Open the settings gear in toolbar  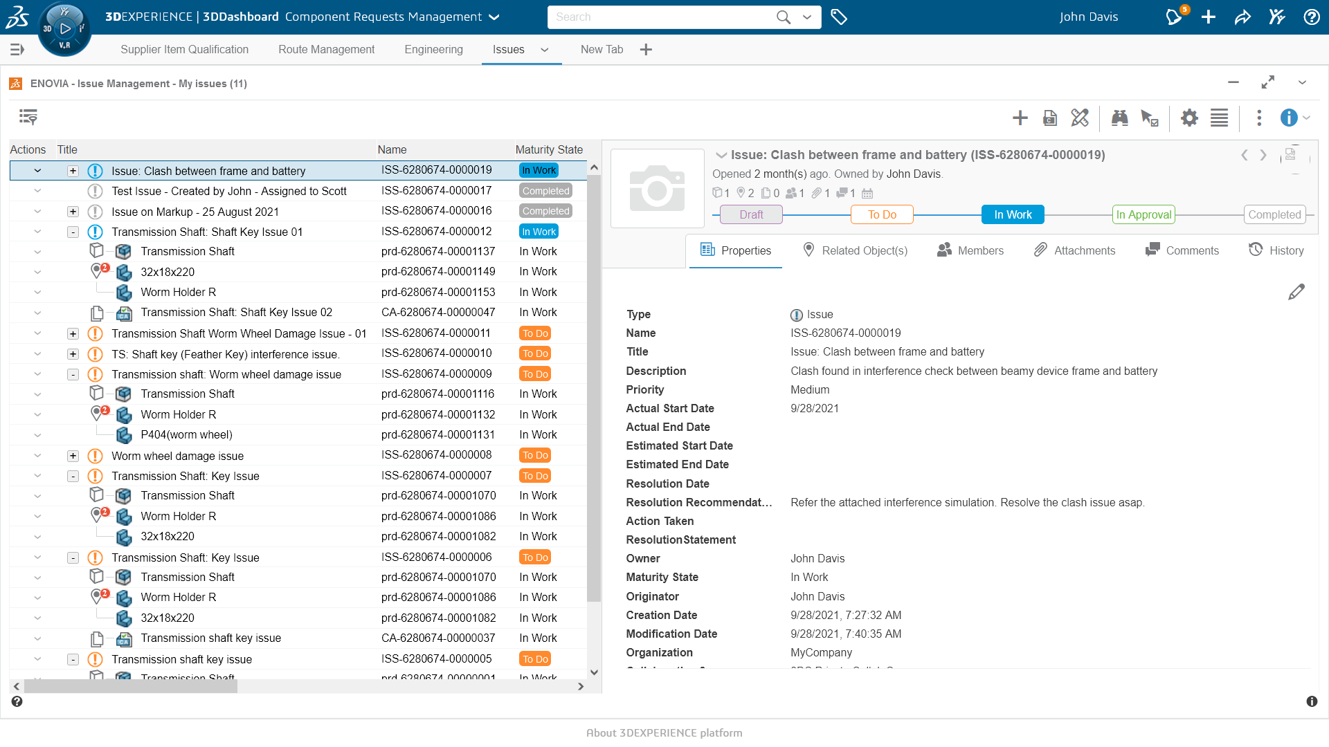[x=1189, y=118]
